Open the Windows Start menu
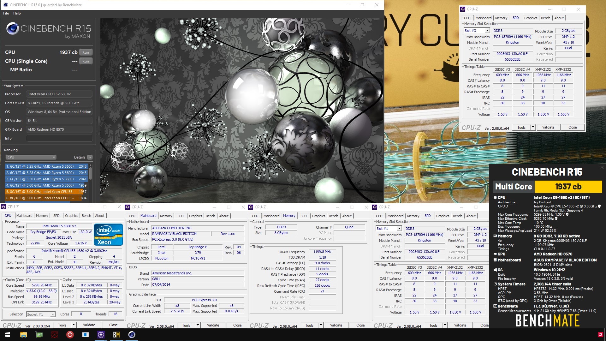Screen dimensions: 606x341 (8, 335)
